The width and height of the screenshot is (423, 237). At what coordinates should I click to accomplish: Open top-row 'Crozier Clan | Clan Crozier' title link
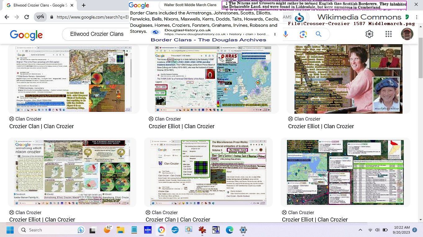click(x=42, y=126)
